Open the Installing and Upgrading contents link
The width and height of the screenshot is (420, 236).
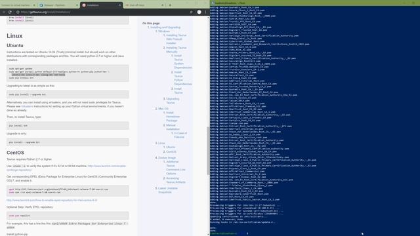[x=165, y=28]
